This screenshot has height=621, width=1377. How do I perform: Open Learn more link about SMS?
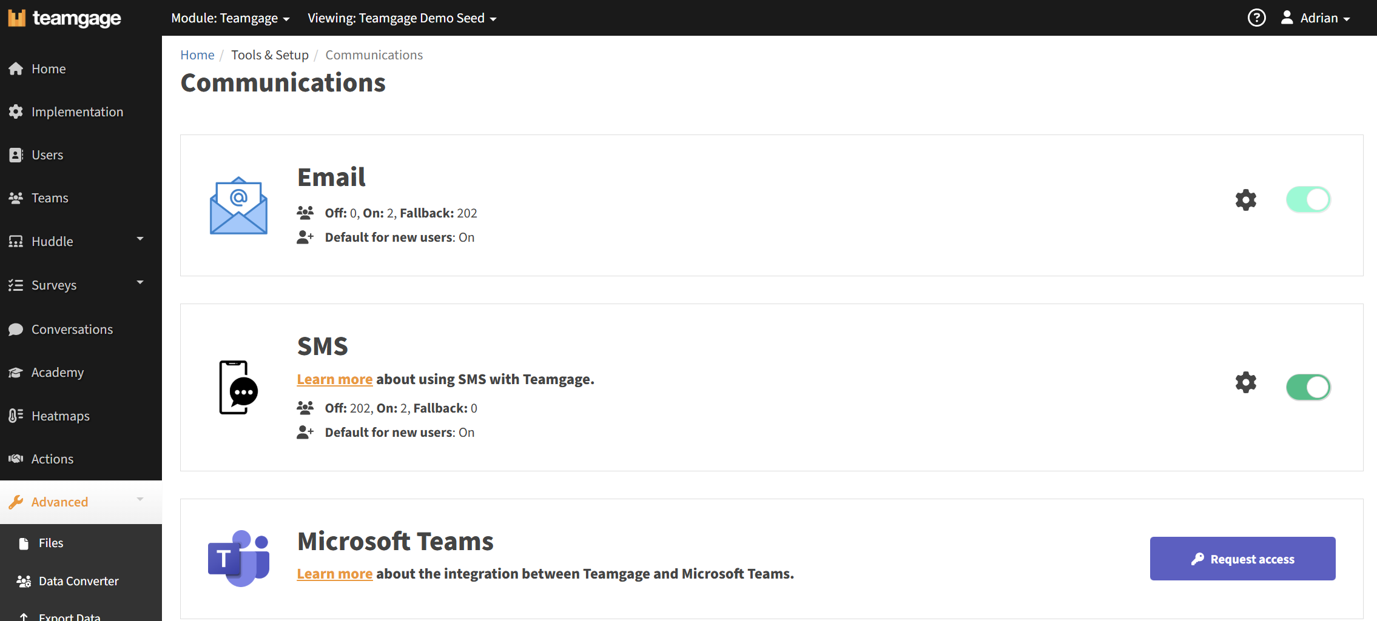(x=334, y=379)
